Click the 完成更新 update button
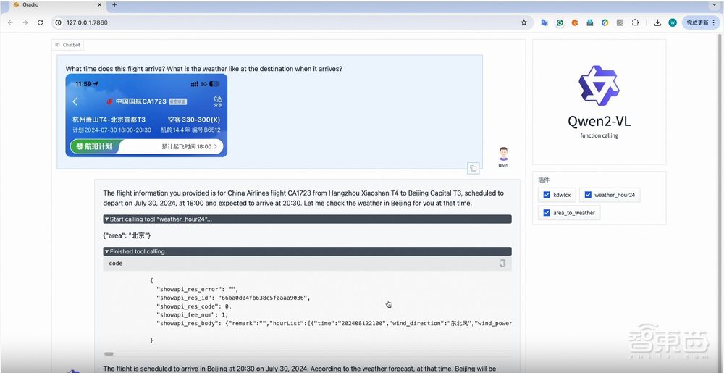This screenshot has width=724, height=373. tap(700, 22)
